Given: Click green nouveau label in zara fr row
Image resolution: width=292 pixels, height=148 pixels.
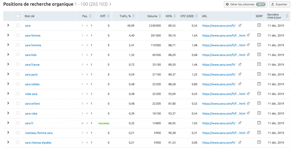Looking at the screenshot, I should tap(104, 123).
